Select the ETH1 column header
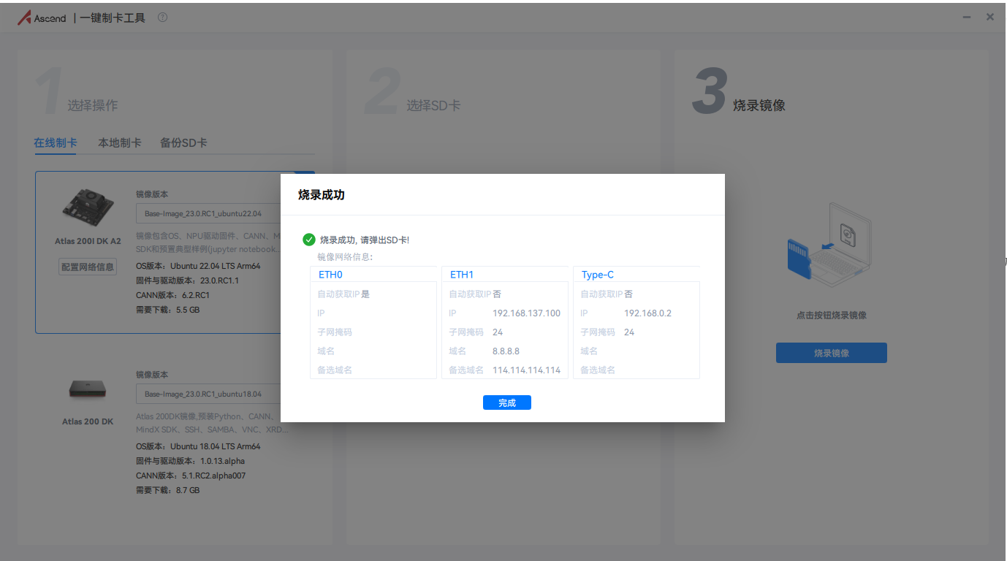Viewport: 1007px width, 561px height. (x=462, y=275)
